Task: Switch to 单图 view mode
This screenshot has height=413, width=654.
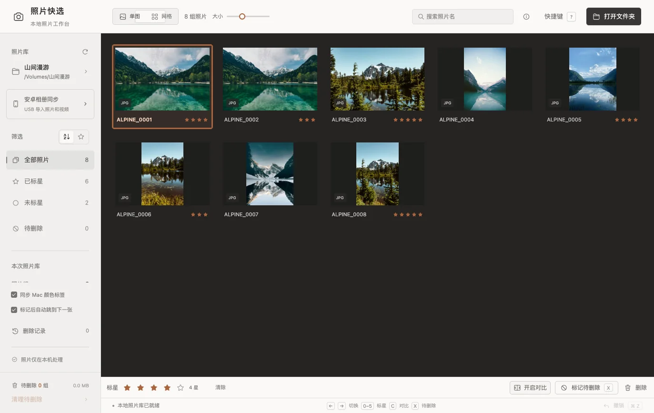Action: point(130,17)
